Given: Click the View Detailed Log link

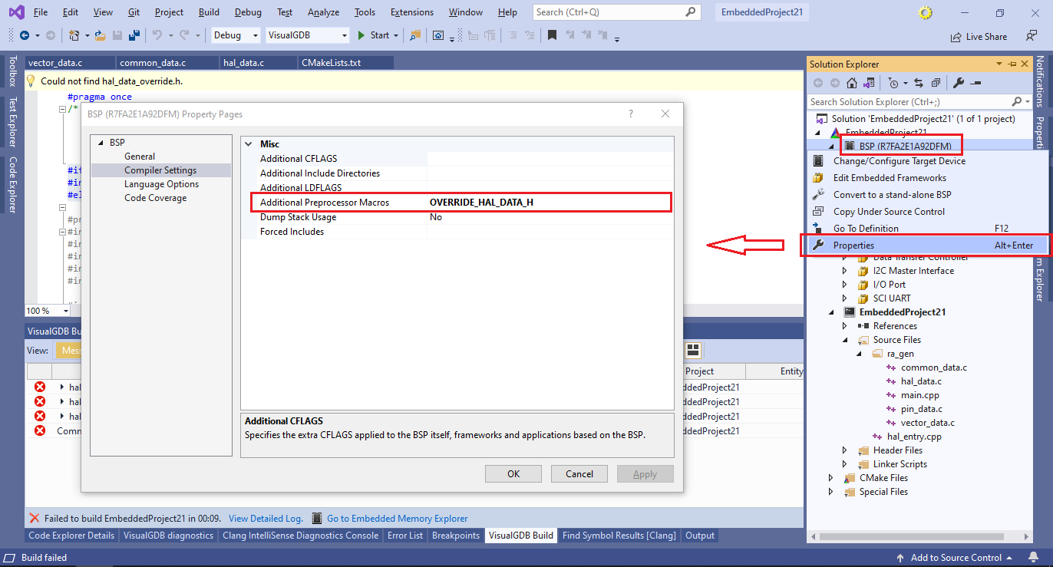Looking at the screenshot, I should pyautogui.click(x=266, y=519).
